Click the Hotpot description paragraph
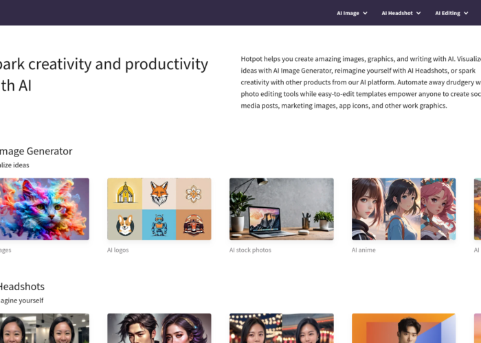Screen dimensions: 481x343 pyautogui.click(x=361, y=82)
